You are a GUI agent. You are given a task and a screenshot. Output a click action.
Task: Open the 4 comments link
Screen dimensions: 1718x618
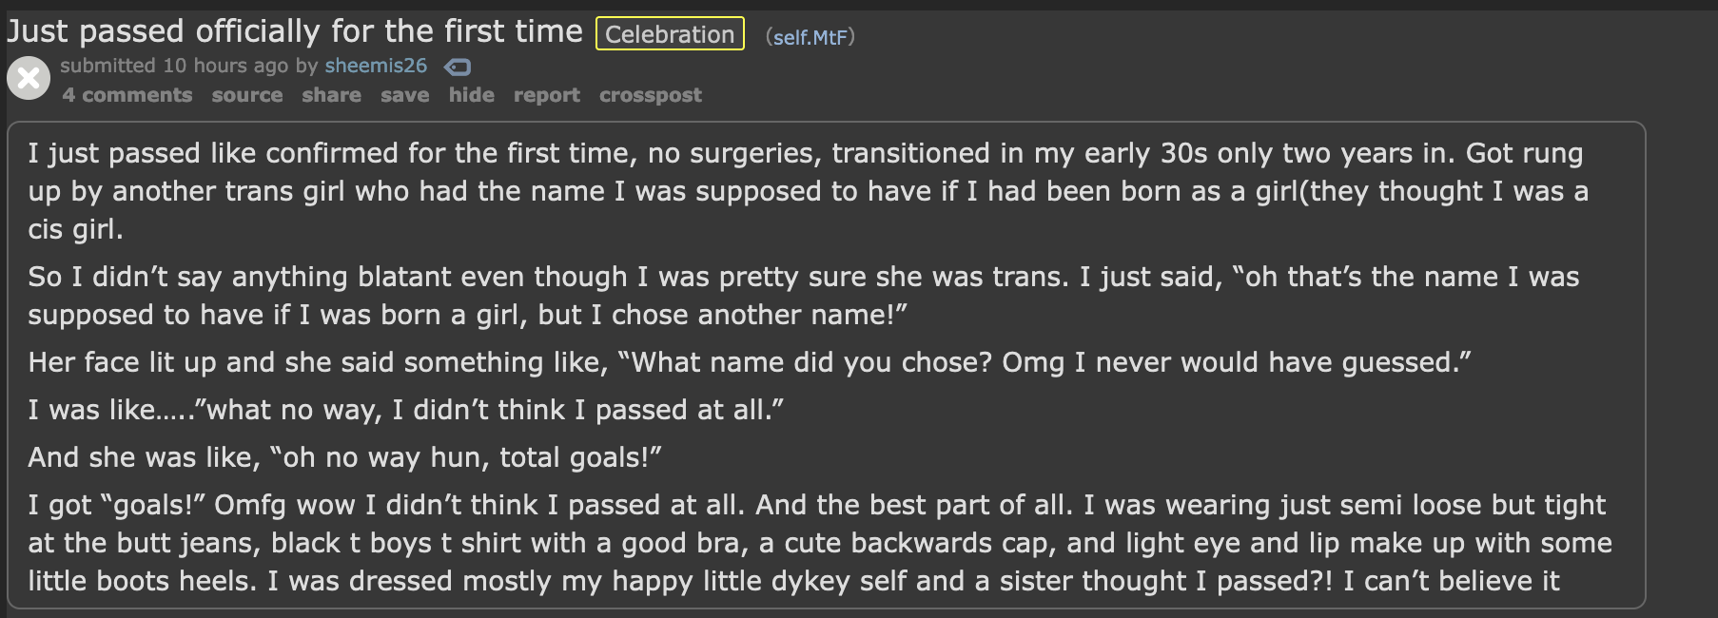tap(127, 95)
